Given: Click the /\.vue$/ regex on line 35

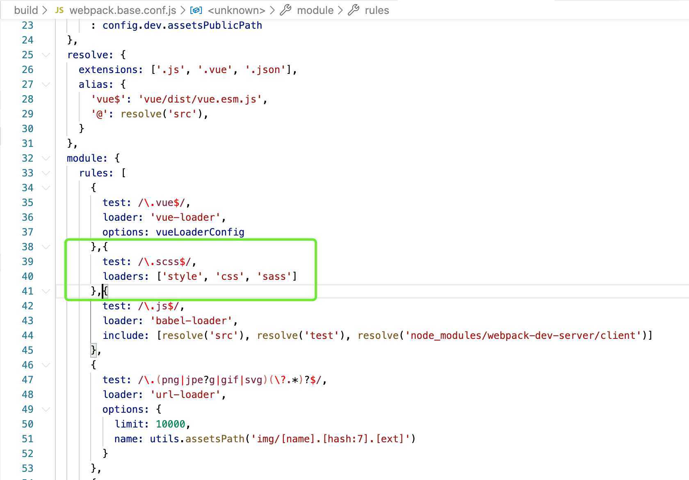Looking at the screenshot, I should (162, 203).
